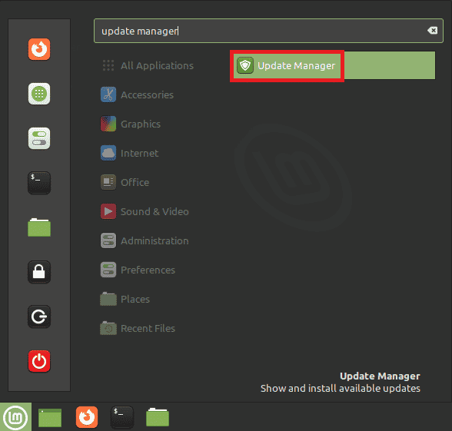Click the red power Quit icon
The height and width of the screenshot is (431, 452).
coord(39,361)
